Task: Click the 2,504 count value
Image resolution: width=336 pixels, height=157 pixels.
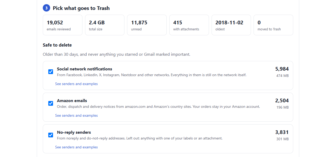Action: 282,100
